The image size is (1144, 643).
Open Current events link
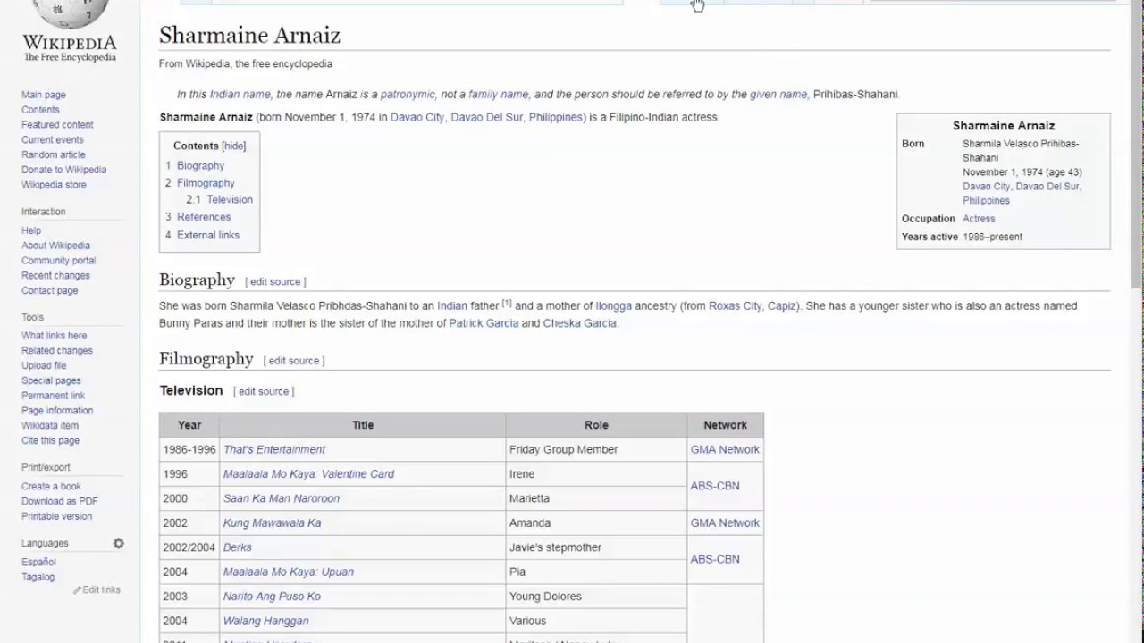[52, 140]
